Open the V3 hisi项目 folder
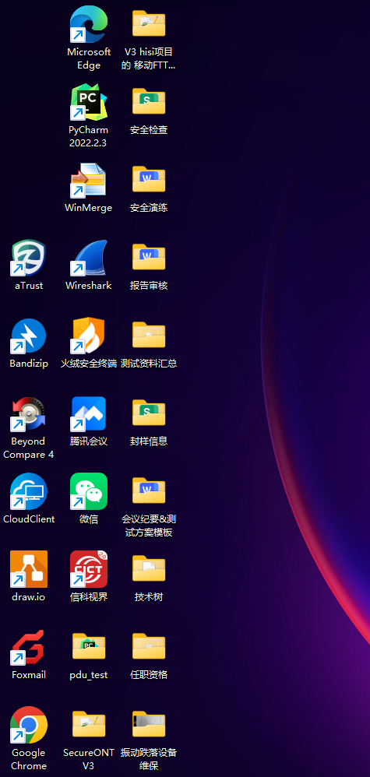This screenshot has width=370, height=777. [149, 23]
